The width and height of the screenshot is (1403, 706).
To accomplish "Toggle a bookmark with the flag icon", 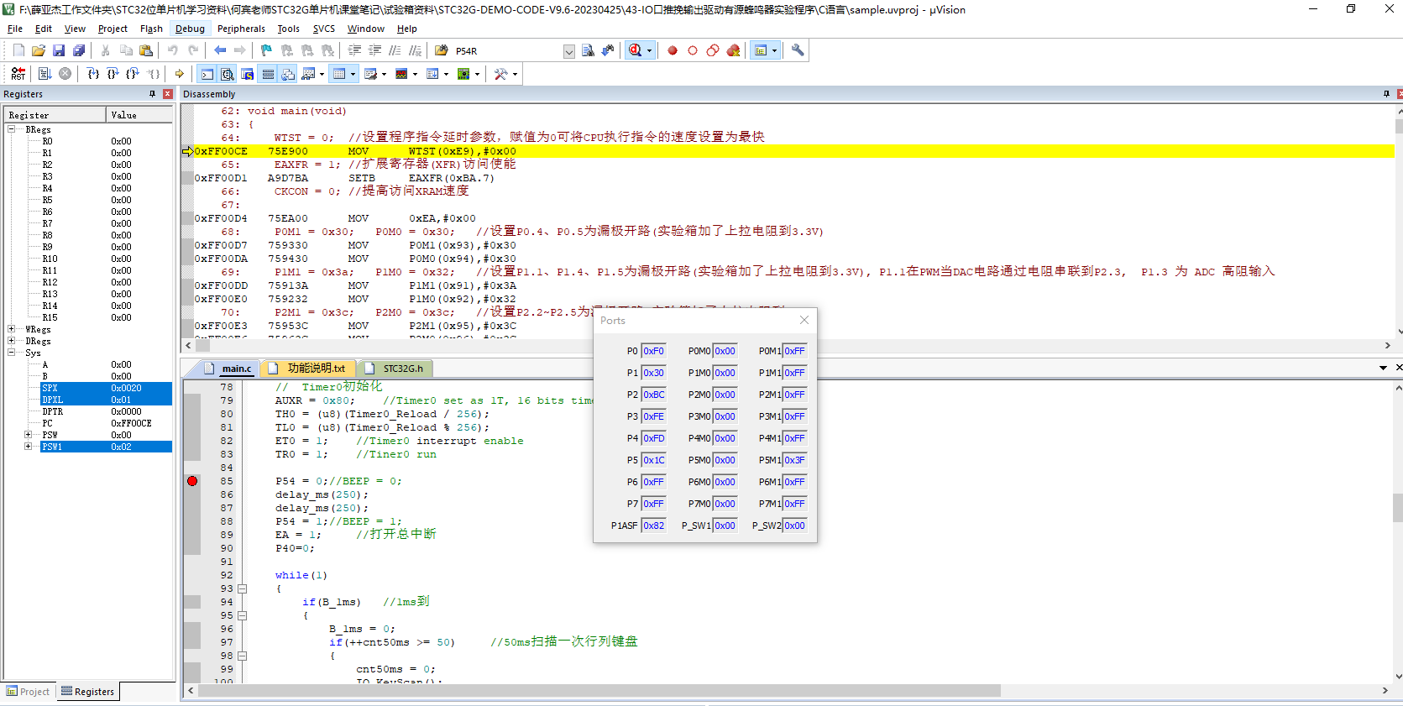I will click(x=266, y=50).
